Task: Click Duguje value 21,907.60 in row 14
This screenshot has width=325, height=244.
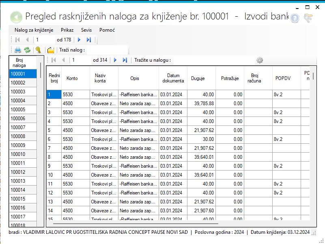Action: click(202, 211)
